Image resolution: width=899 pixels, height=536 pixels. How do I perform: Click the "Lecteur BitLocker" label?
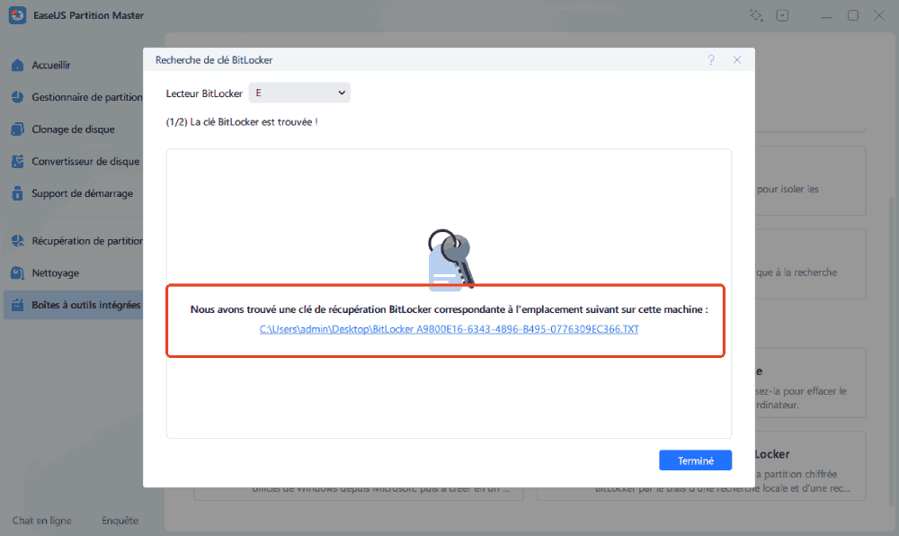point(204,94)
